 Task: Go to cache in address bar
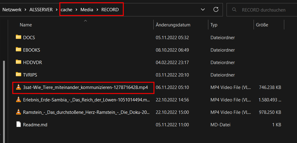(x=67, y=10)
